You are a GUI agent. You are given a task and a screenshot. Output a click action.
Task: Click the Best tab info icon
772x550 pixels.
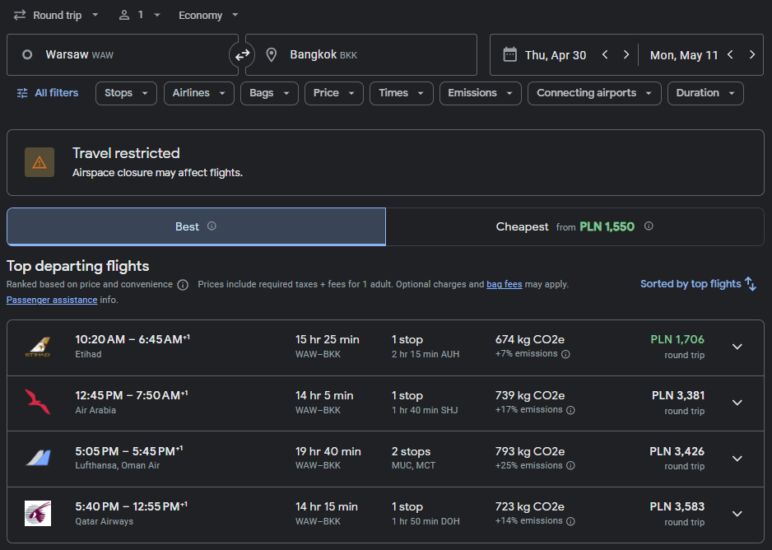[x=212, y=226]
